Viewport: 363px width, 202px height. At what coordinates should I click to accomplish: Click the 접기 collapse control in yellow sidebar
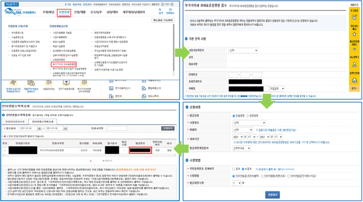coord(354,88)
